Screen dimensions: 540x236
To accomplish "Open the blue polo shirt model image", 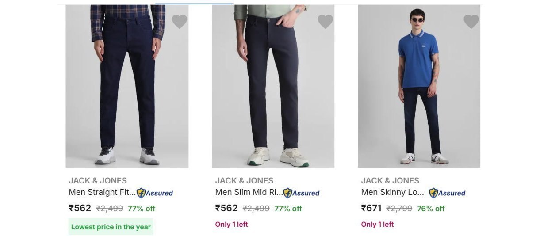I will [419, 86].
